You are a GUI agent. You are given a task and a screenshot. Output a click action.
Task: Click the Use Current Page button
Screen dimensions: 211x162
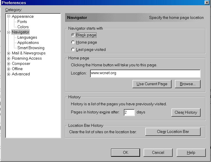152,84
